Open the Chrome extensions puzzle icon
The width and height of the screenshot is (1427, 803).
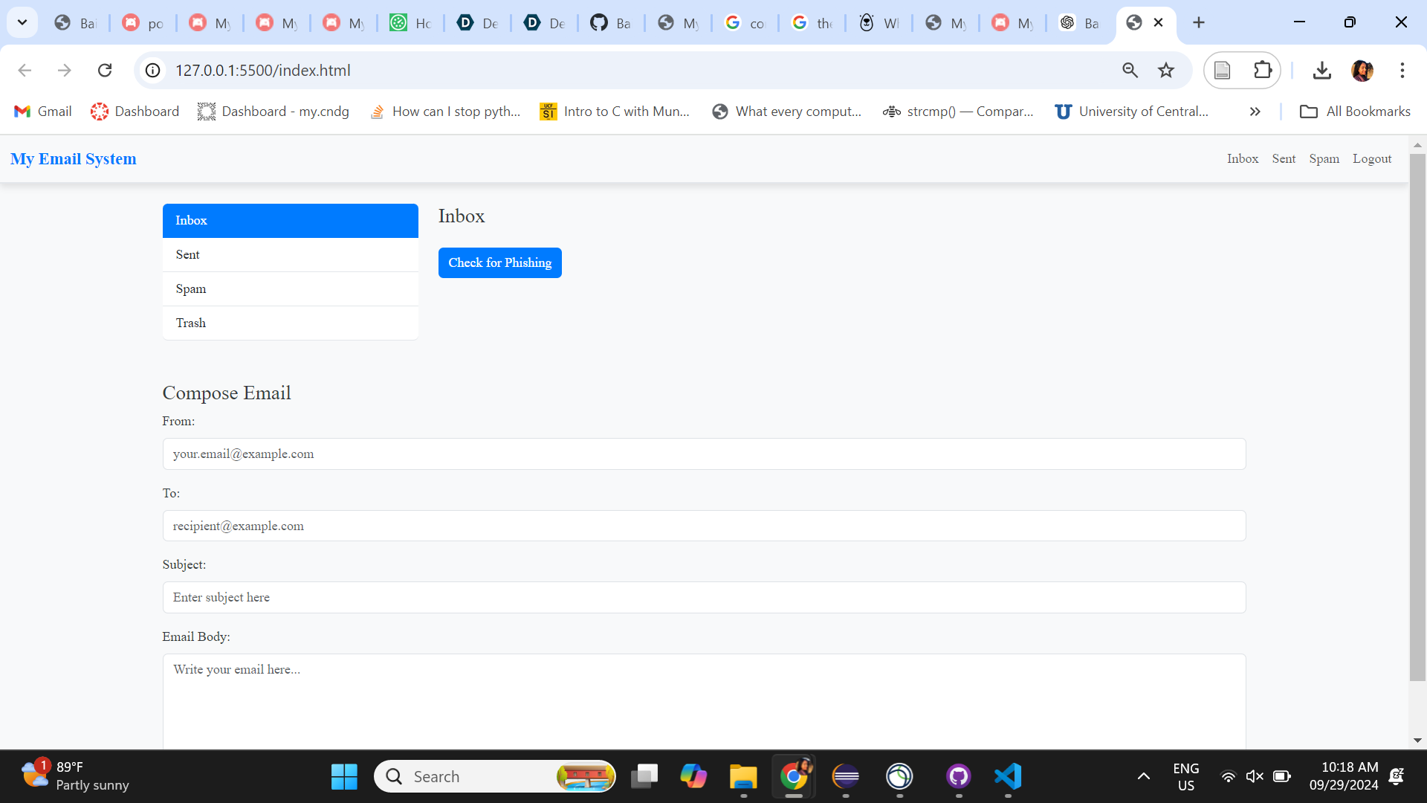pyautogui.click(x=1262, y=70)
